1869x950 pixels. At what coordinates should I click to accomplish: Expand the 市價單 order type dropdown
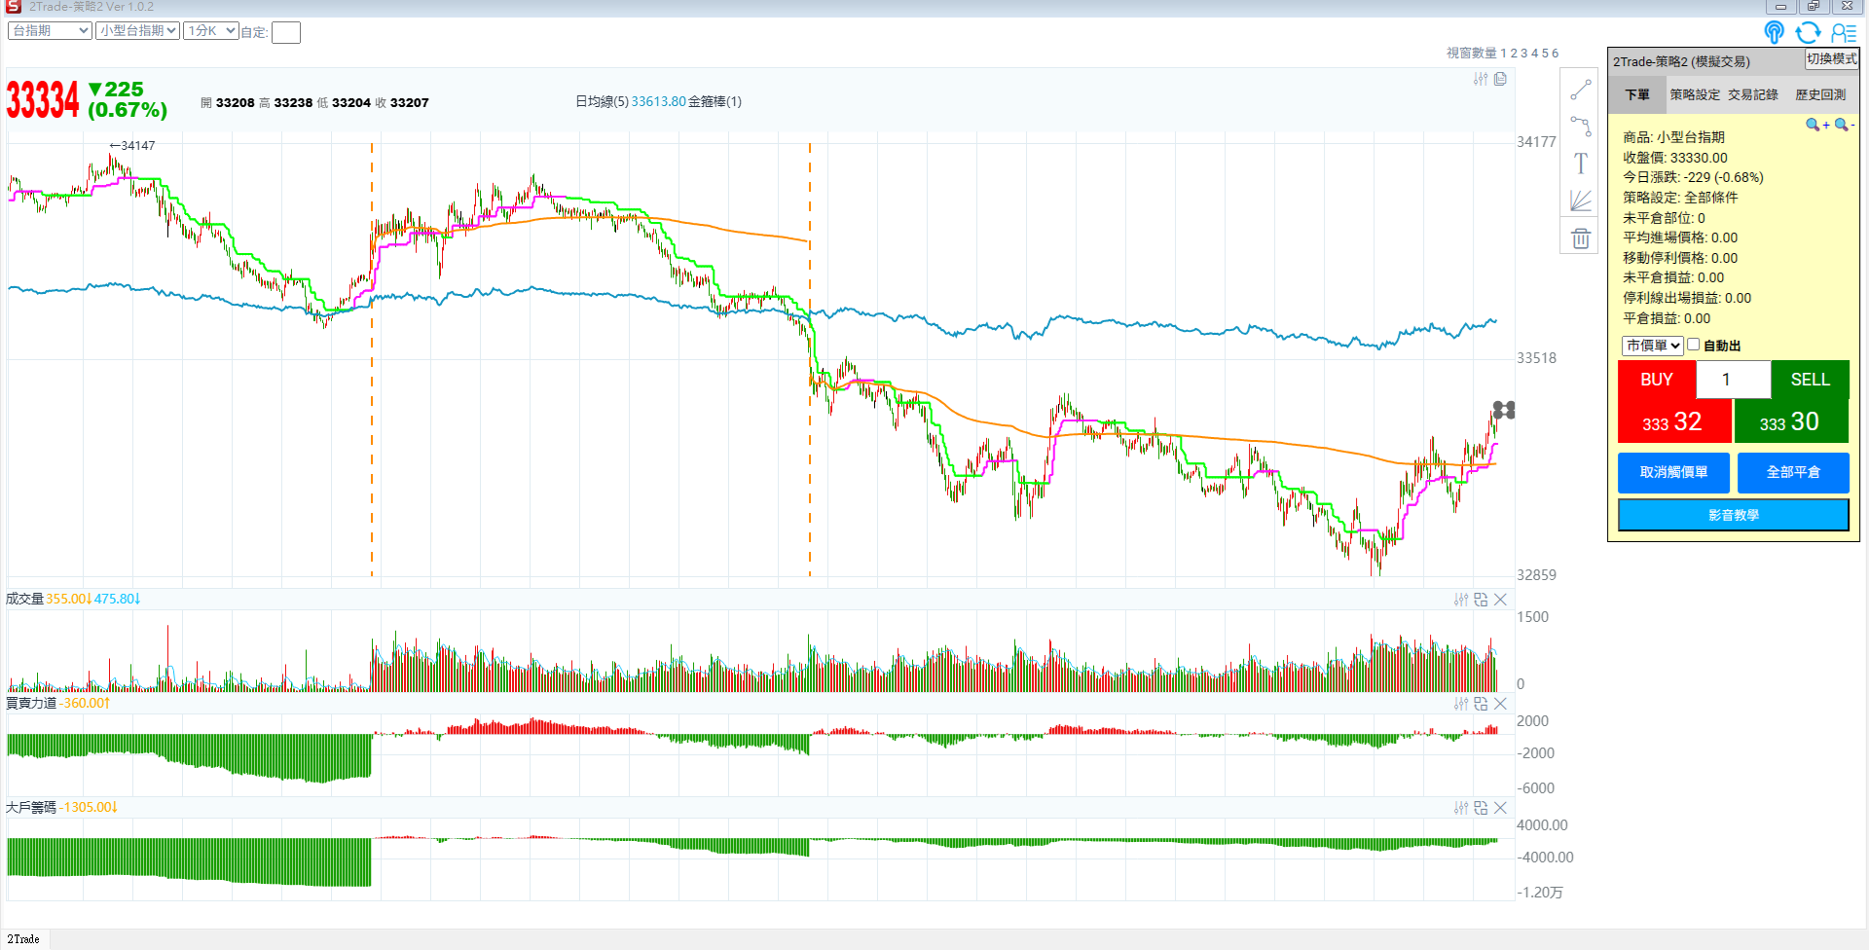(1652, 346)
